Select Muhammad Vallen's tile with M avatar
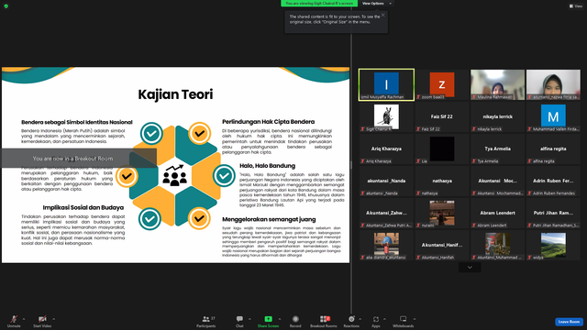 click(x=553, y=116)
